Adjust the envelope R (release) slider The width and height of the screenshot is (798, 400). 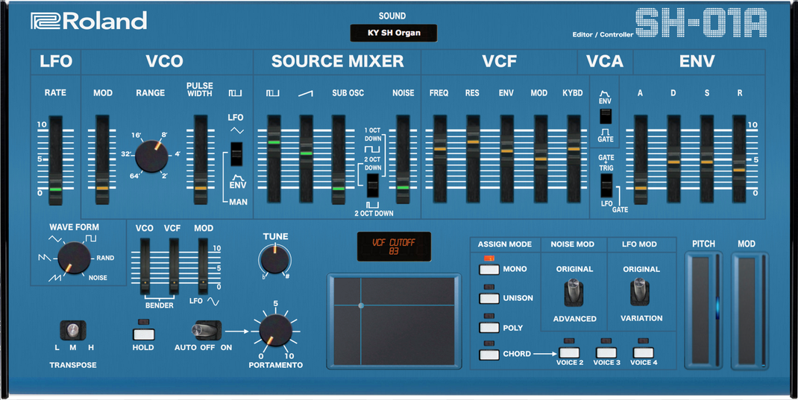tap(739, 170)
